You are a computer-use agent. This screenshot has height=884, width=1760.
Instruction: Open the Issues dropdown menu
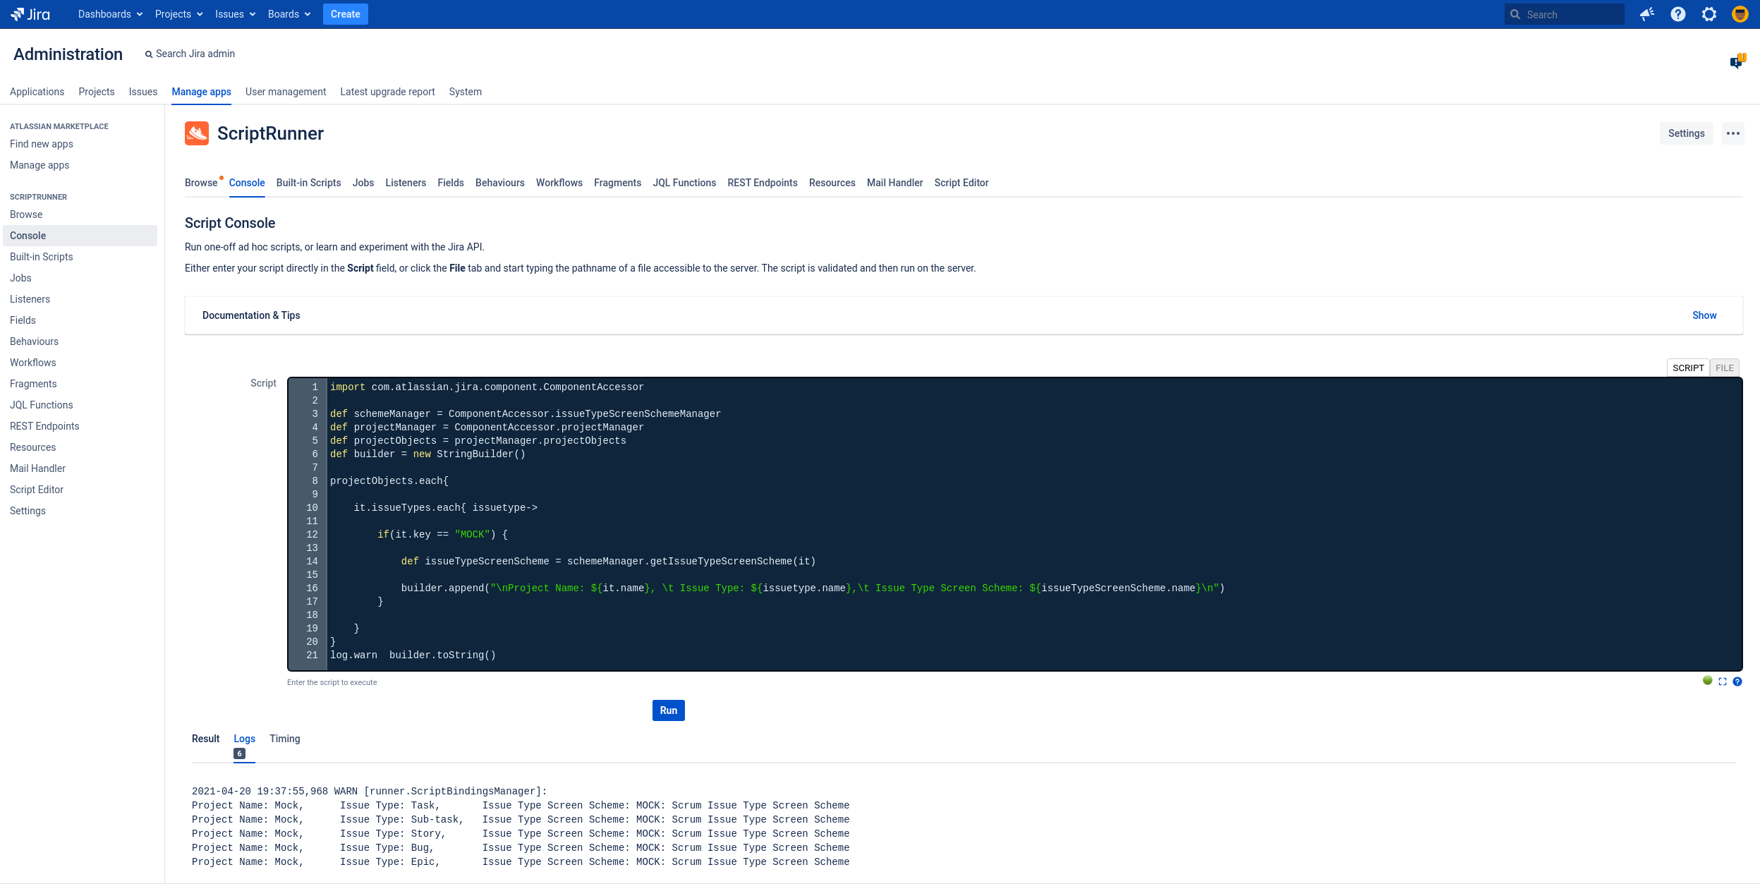point(233,14)
